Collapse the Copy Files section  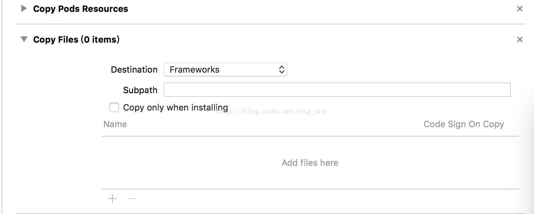24,39
